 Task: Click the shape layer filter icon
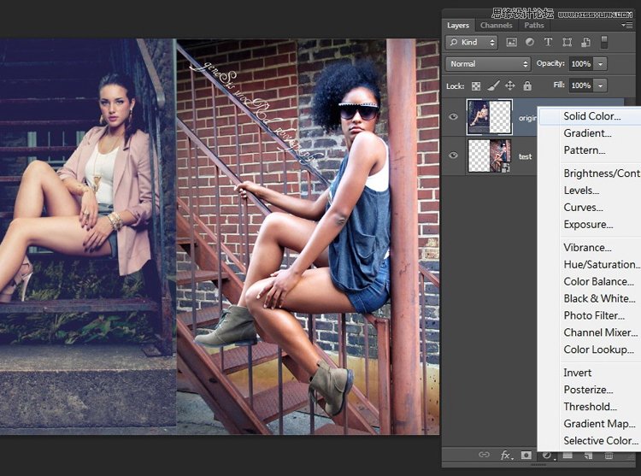point(566,42)
